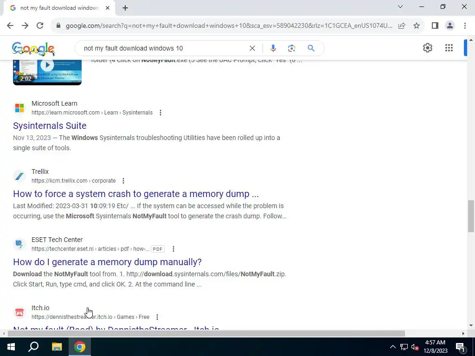Go to Google homepage via the logo

[33, 48]
